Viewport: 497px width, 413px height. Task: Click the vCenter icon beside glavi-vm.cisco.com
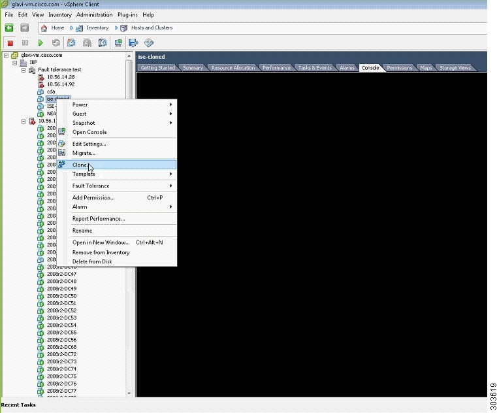point(14,56)
